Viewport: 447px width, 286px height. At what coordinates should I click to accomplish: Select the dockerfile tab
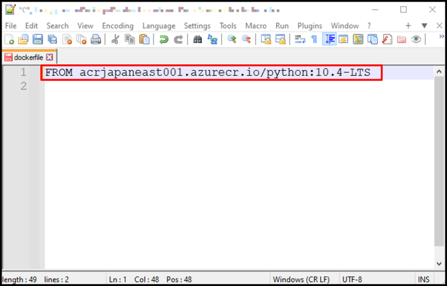point(28,57)
